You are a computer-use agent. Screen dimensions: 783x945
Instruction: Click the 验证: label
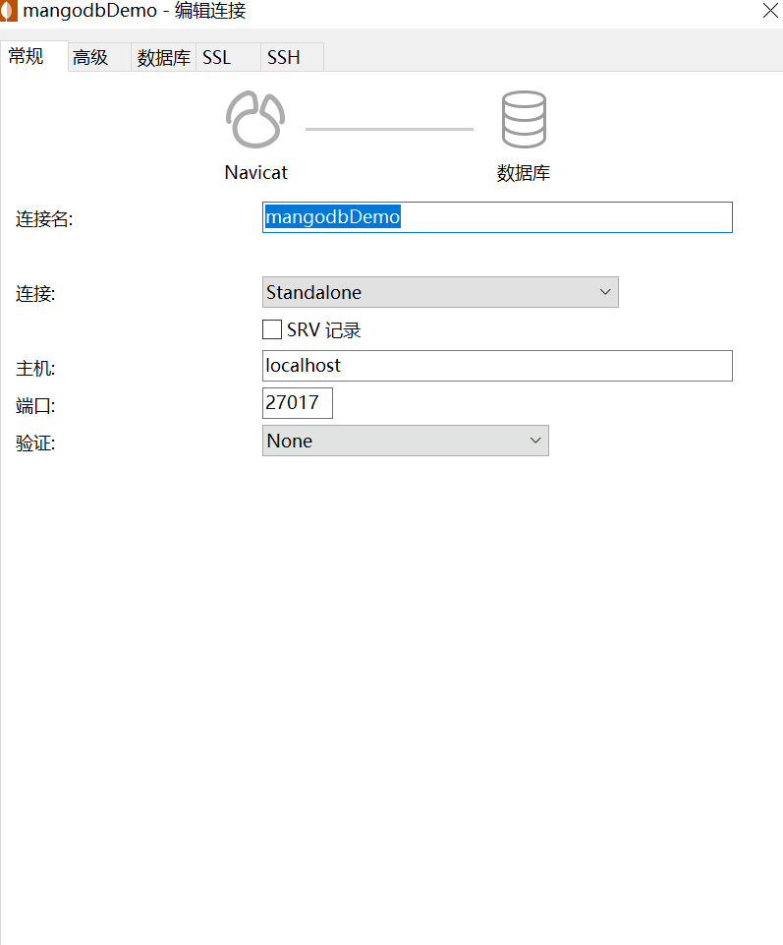click(x=35, y=443)
